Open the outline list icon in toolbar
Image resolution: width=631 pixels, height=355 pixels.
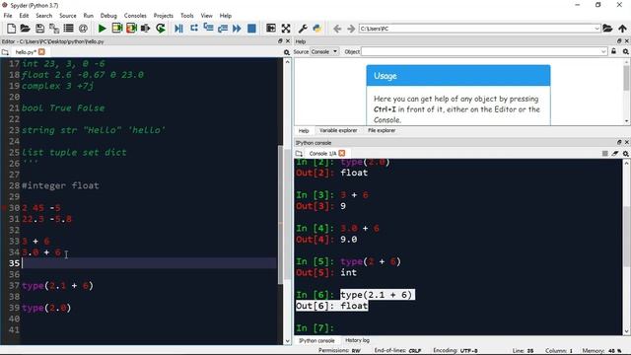tap(68, 29)
